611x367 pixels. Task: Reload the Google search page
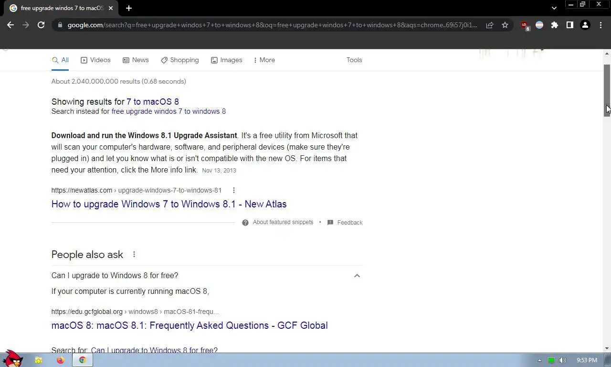point(41,25)
